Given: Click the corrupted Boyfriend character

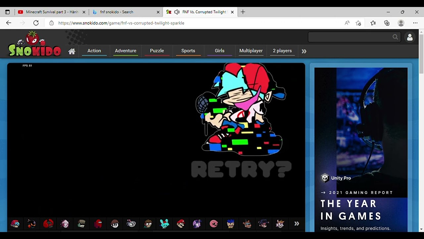Looking at the screenshot, I should [241, 110].
